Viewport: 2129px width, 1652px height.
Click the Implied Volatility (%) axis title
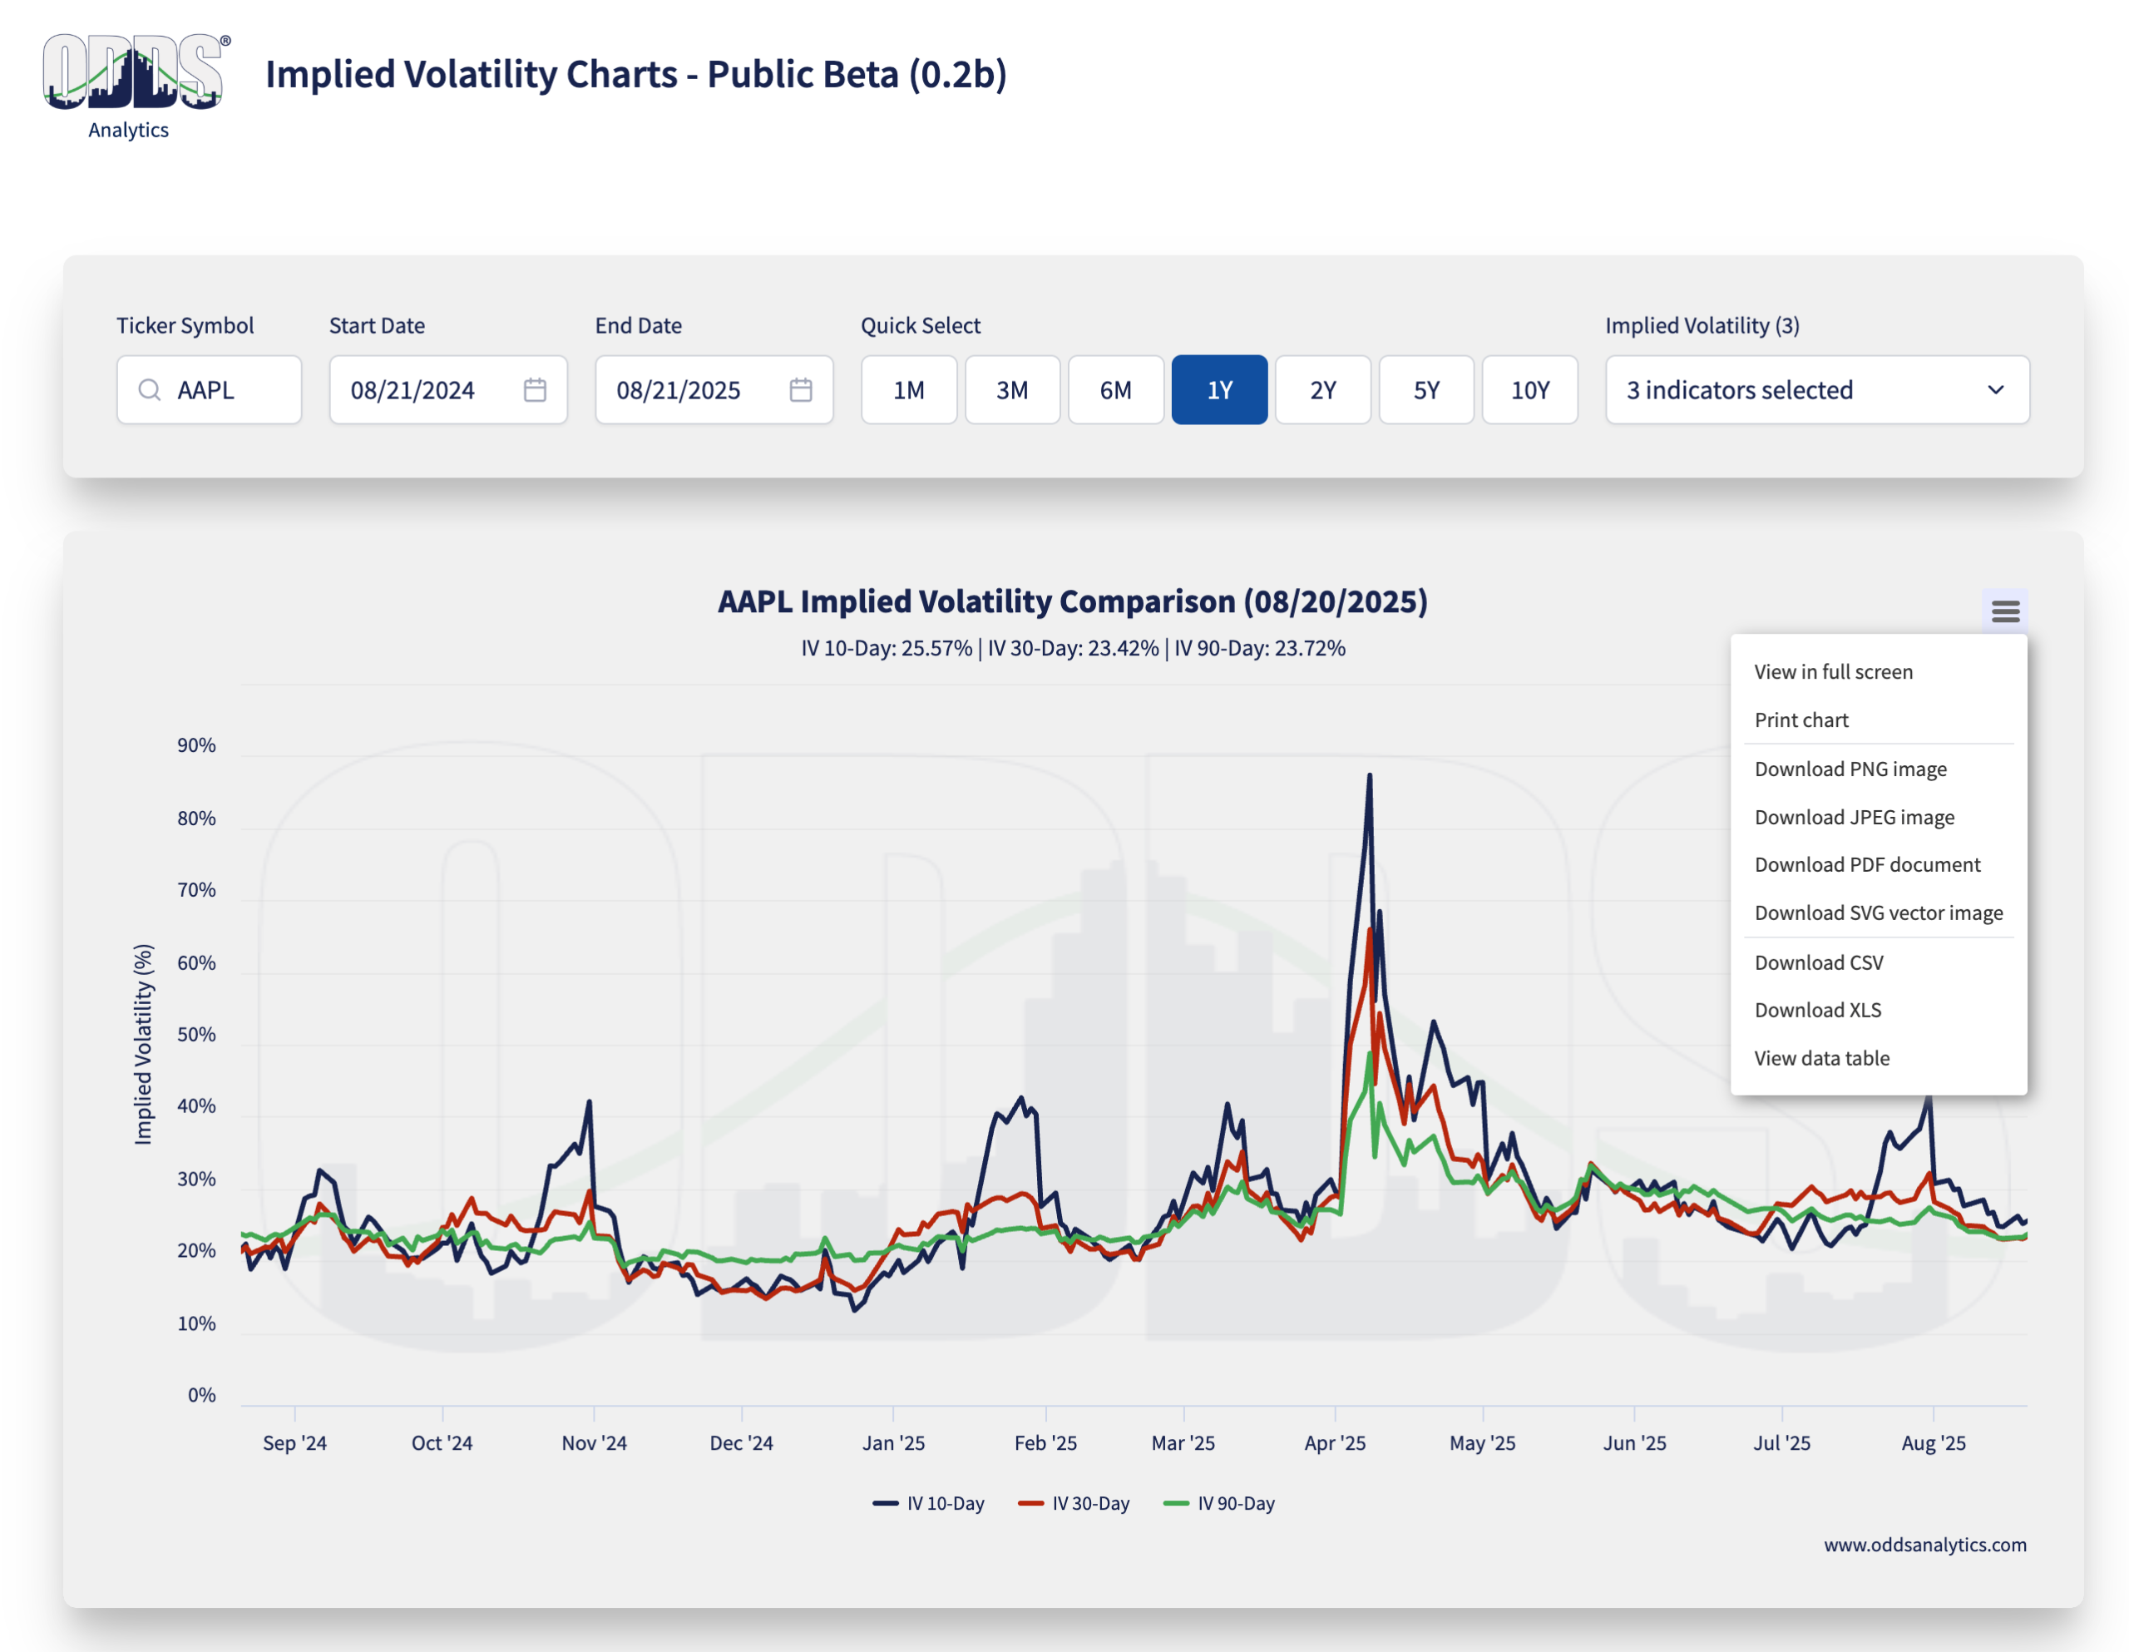143,1045
